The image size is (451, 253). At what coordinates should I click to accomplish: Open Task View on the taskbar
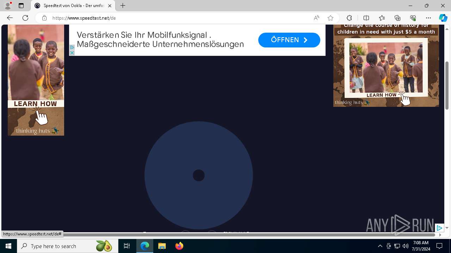[127, 246]
